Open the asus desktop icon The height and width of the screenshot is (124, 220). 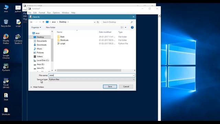click(6, 8)
